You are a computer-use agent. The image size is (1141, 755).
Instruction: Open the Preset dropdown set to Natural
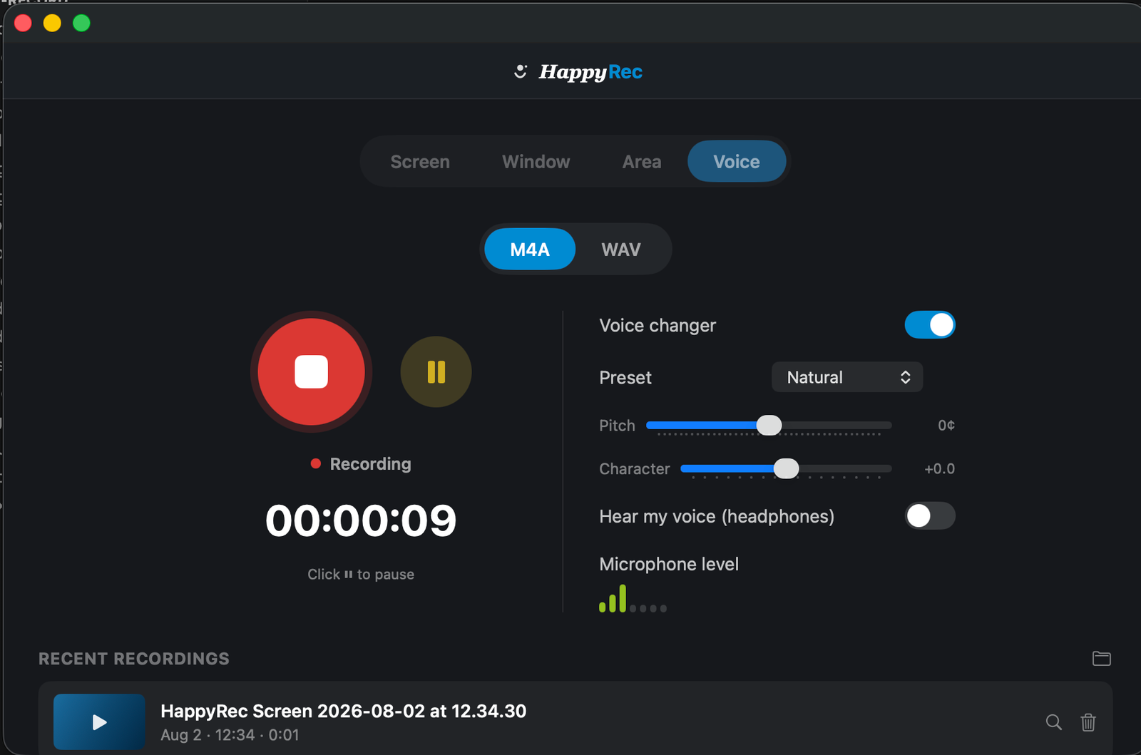pos(847,377)
